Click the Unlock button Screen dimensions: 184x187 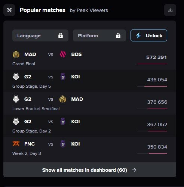(149, 35)
